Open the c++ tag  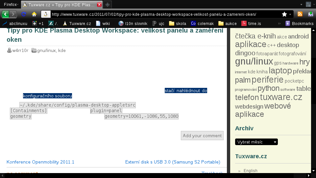click(272, 45)
